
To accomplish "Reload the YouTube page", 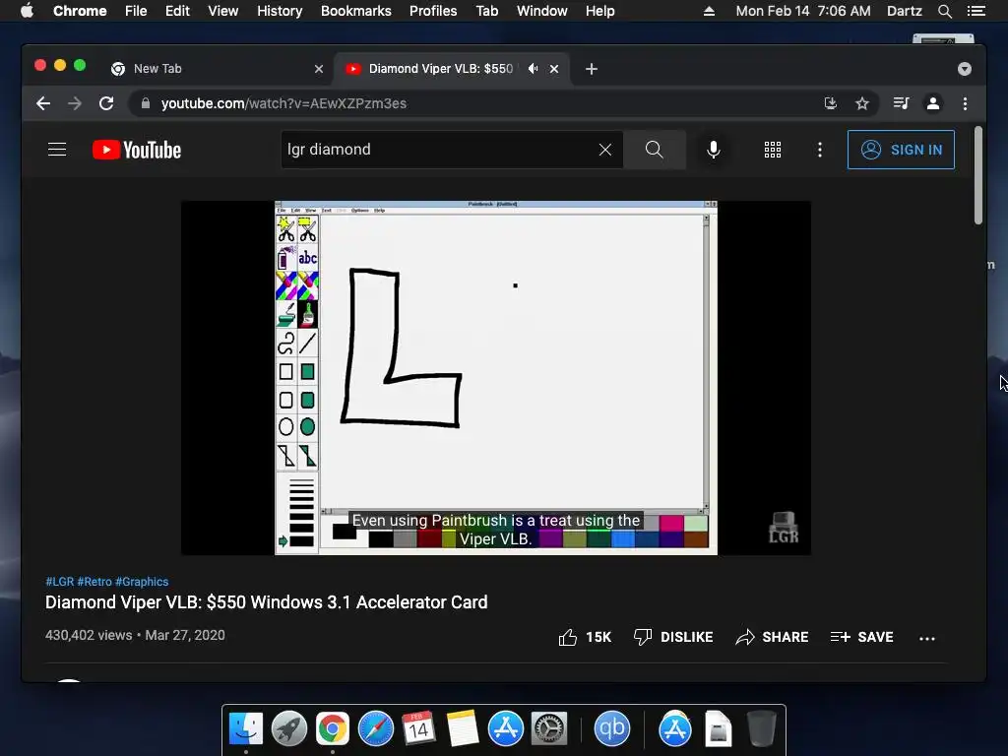I will coord(106,103).
